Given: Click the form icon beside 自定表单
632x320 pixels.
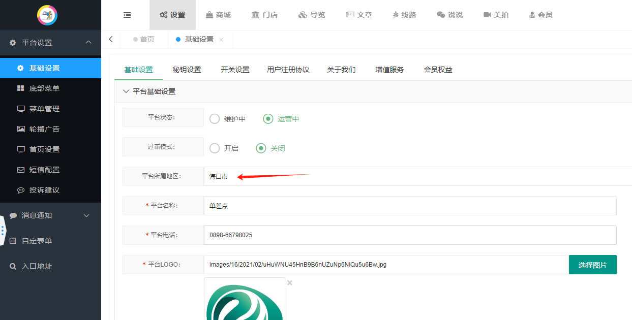Looking at the screenshot, I should pos(13,241).
